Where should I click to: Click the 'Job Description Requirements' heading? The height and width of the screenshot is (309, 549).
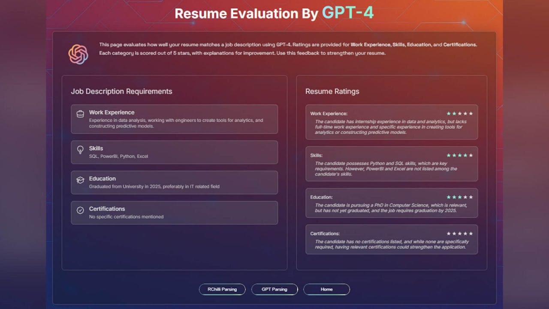(121, 91)
